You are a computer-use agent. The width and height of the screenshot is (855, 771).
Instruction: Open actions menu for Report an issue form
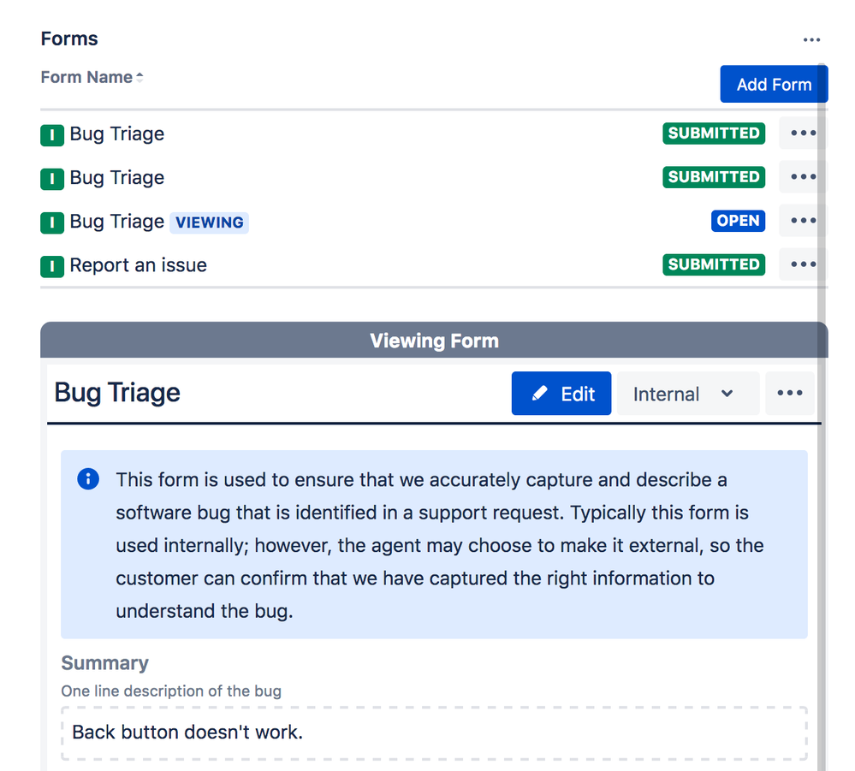(803, 264)
